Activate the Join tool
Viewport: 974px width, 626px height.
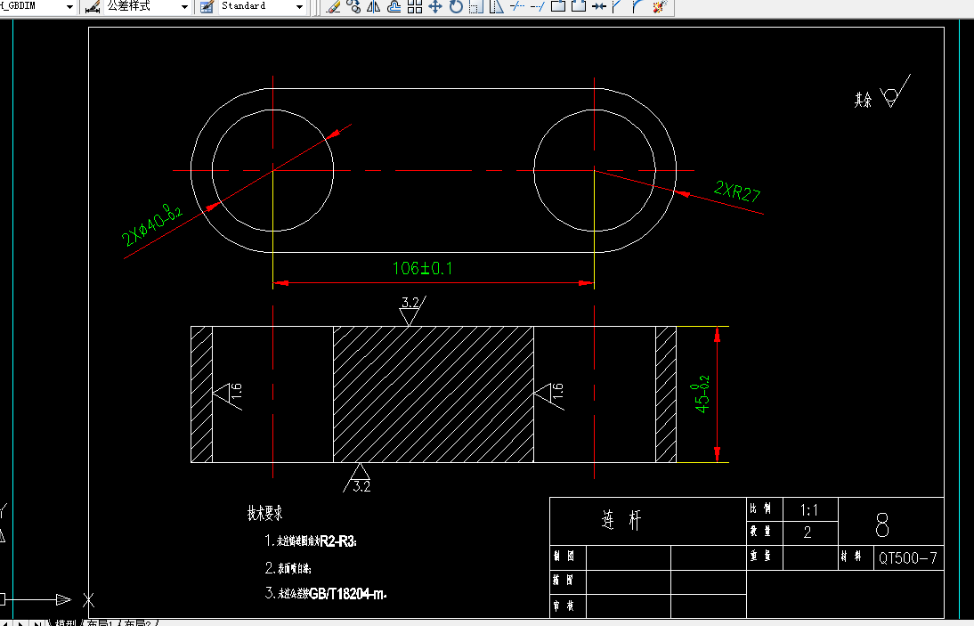coord(599,7)
